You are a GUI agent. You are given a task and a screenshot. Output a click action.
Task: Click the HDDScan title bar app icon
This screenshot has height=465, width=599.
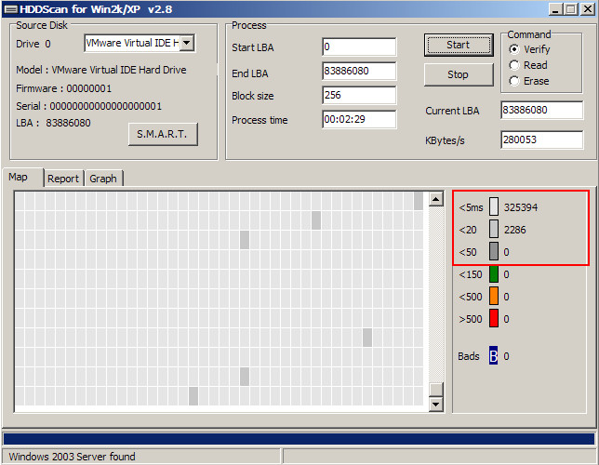(x=9, y=8)
